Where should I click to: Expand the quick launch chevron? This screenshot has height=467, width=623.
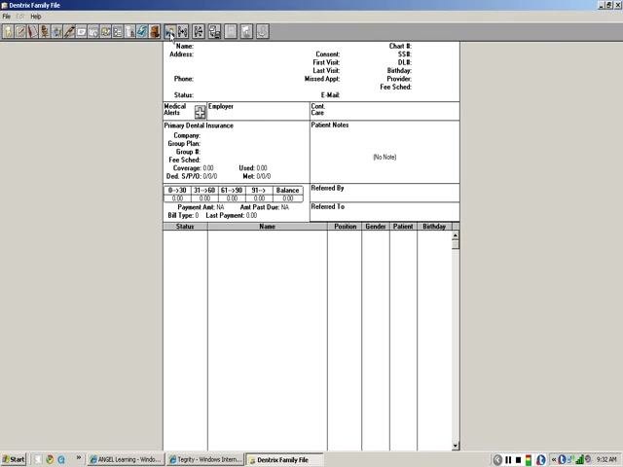click(79, 457)
